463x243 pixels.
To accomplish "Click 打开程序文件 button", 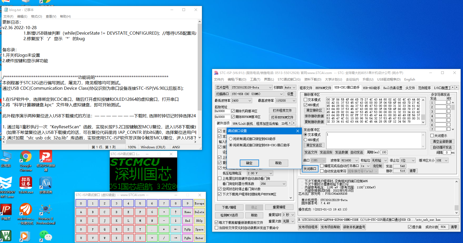I will (x=282, y=110).
